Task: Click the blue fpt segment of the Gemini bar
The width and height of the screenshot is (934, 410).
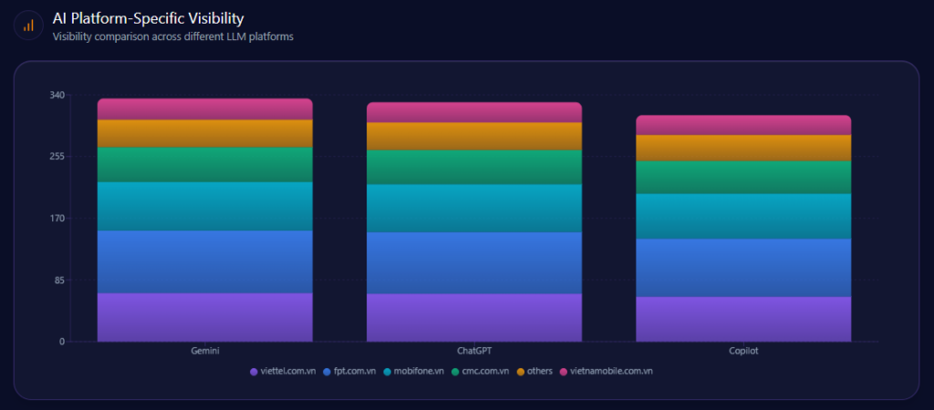Action: [205, 261]
